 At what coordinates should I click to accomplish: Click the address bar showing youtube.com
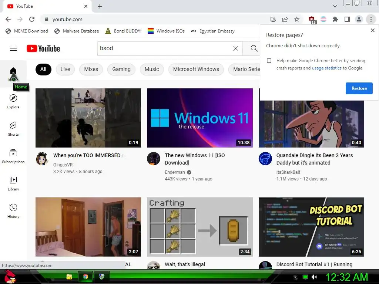155,19
